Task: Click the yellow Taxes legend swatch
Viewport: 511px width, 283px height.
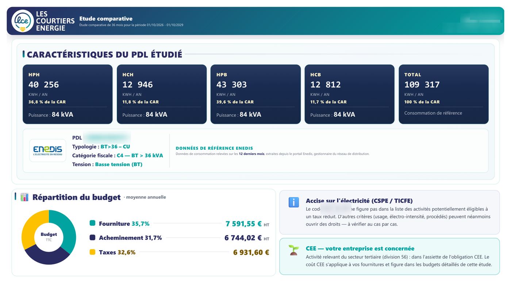Action: coord(92,252)
